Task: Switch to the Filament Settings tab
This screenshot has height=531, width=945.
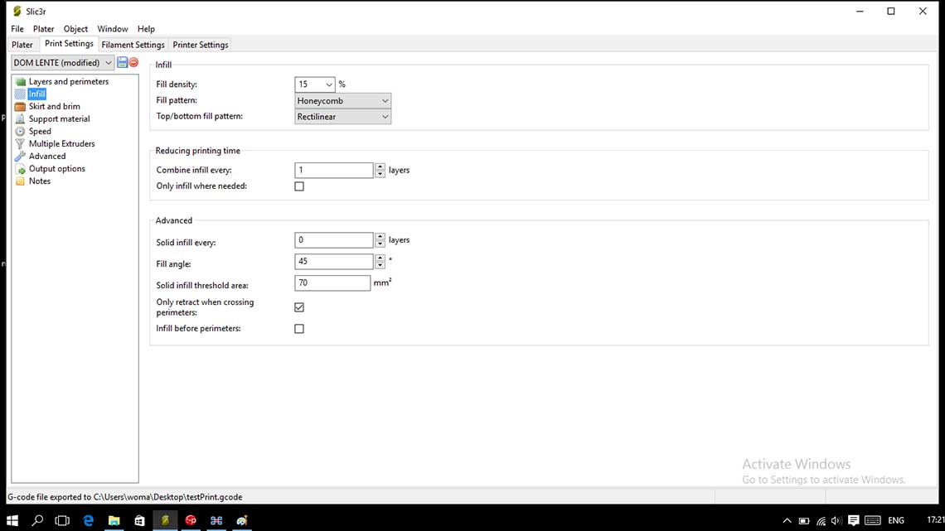Action: [x=133, y=45]
